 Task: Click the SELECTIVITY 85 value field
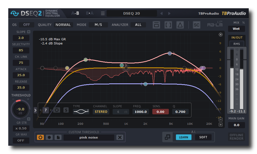coord(21,50)
